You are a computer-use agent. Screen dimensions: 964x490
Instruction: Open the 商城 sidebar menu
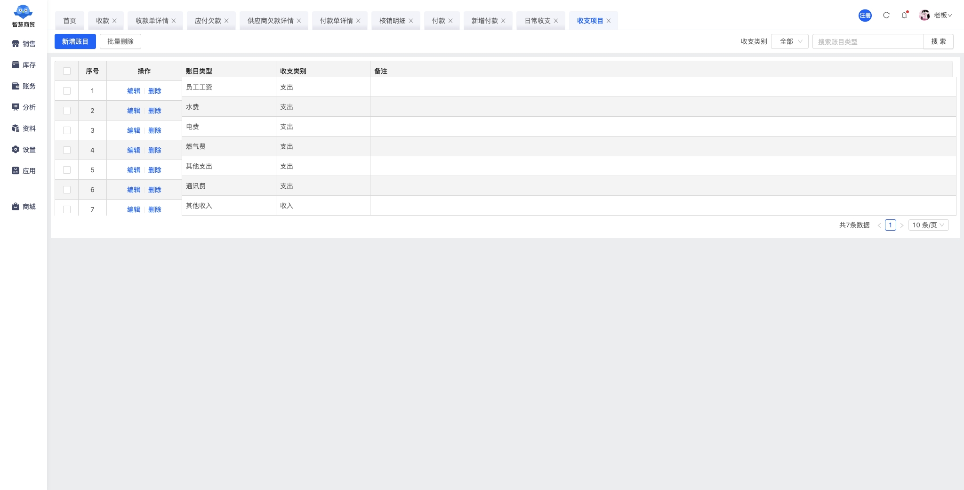[24, 207]
